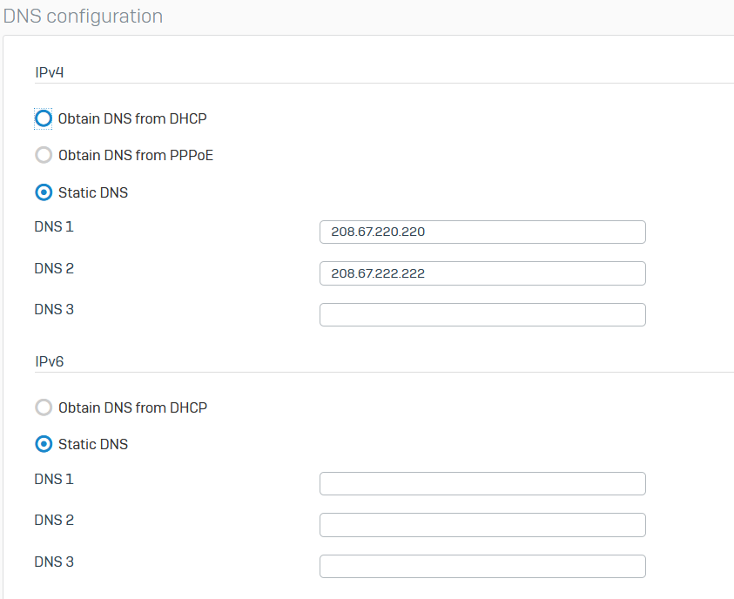The image size is (734, 599).
Task: Focus the empty IPv4 DNS 3 field
Action: [482, 315]
